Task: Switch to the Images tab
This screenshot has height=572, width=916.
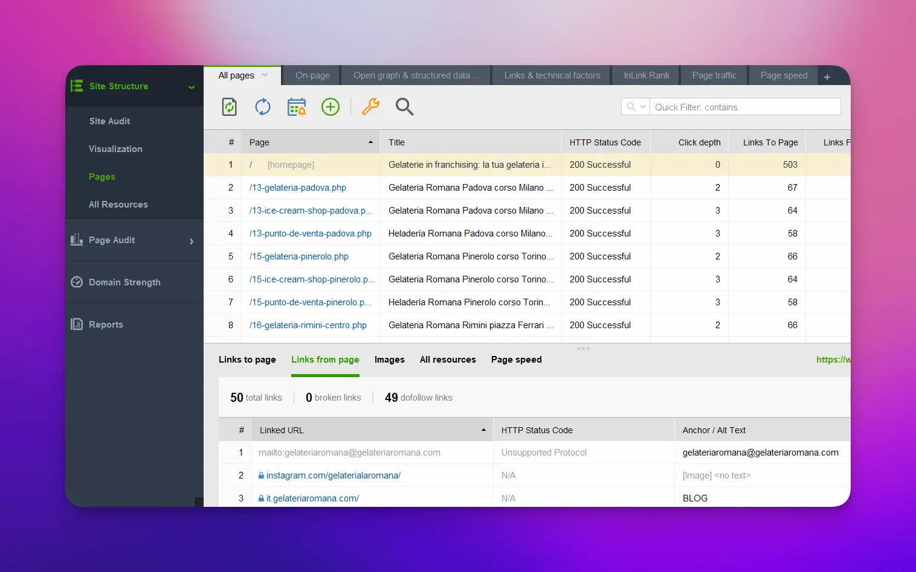Action: 389,360
